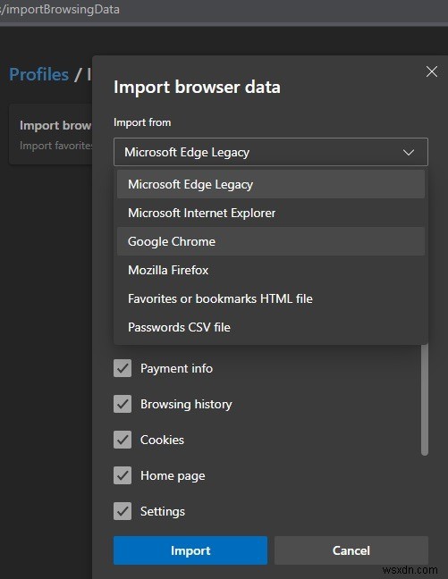Select Google Chrome from the list

(x=271, y=241)
